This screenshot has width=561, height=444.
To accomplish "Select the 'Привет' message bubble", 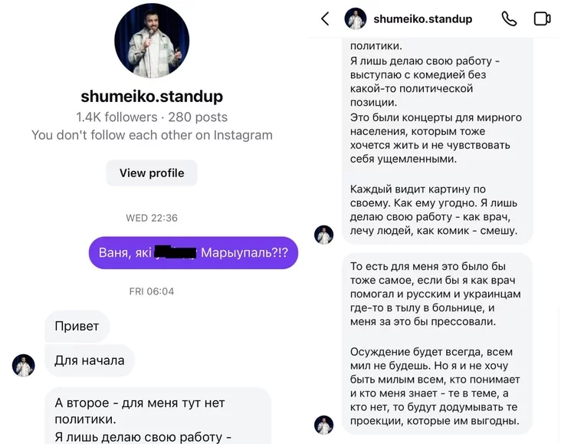I will click(77, 326).
